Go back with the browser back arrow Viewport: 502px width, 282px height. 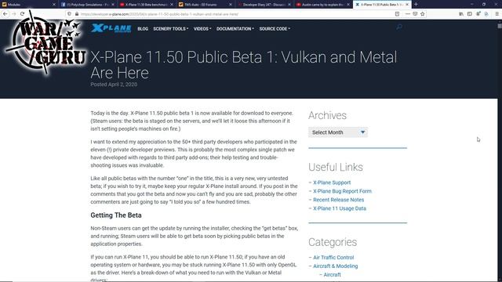pos(5,14)
